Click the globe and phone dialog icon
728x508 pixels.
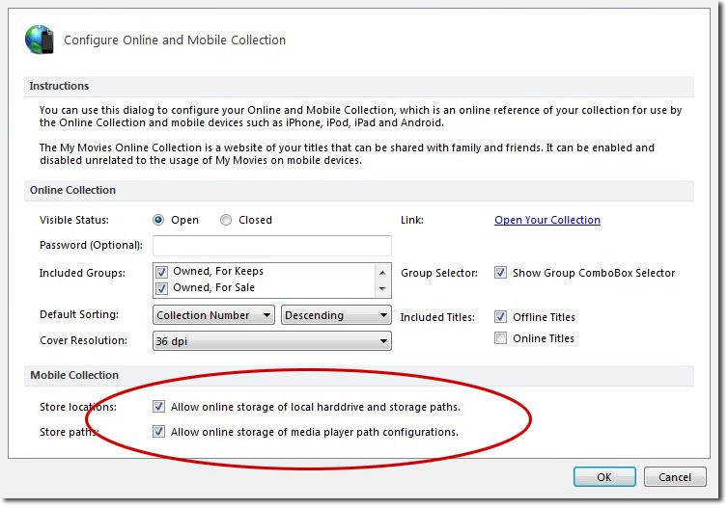coord(40,39)
